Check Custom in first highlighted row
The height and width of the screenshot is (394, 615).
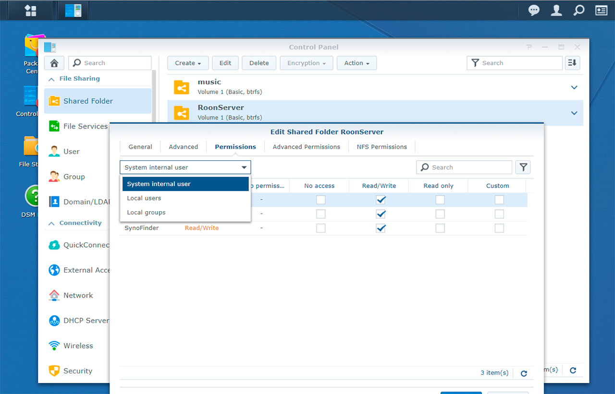(499, 200)
